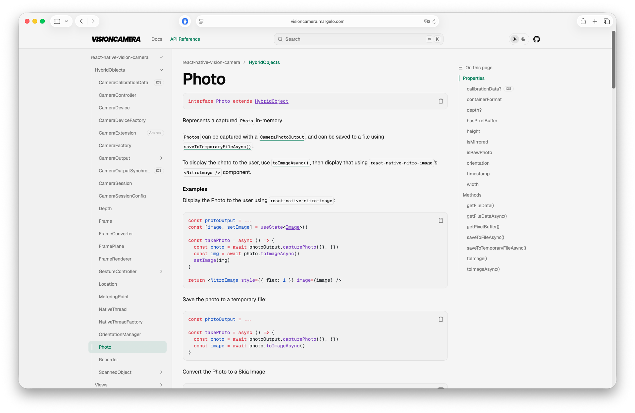Toggle the Safari sidebar panel
This screenshot has width=635, height=413.
click(57, 21)
